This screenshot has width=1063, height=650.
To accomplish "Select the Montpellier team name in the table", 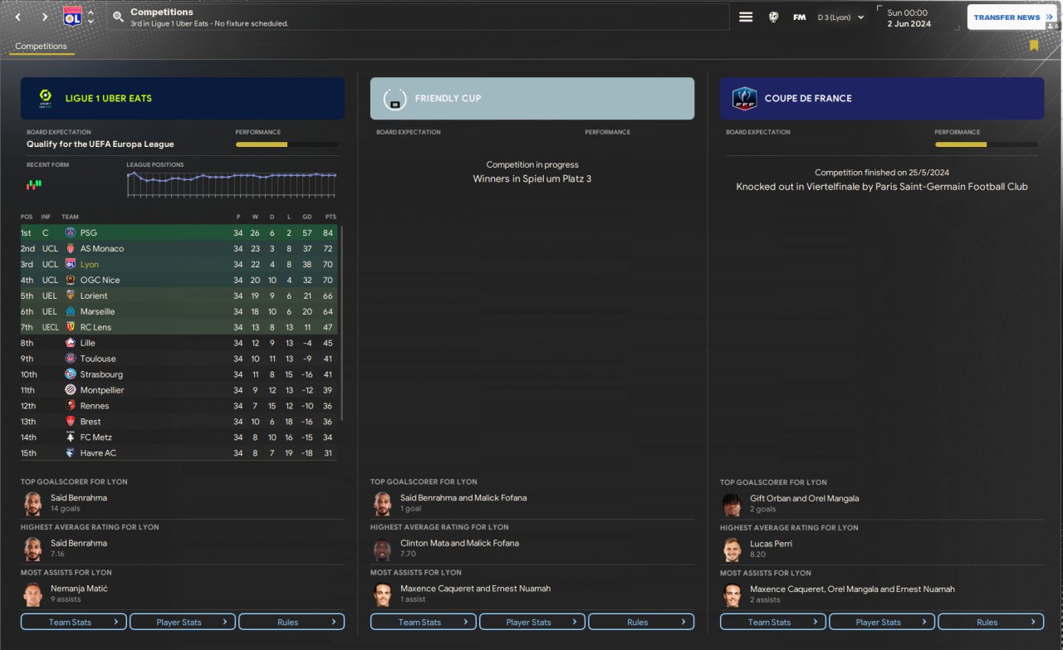I will [102, 390].
